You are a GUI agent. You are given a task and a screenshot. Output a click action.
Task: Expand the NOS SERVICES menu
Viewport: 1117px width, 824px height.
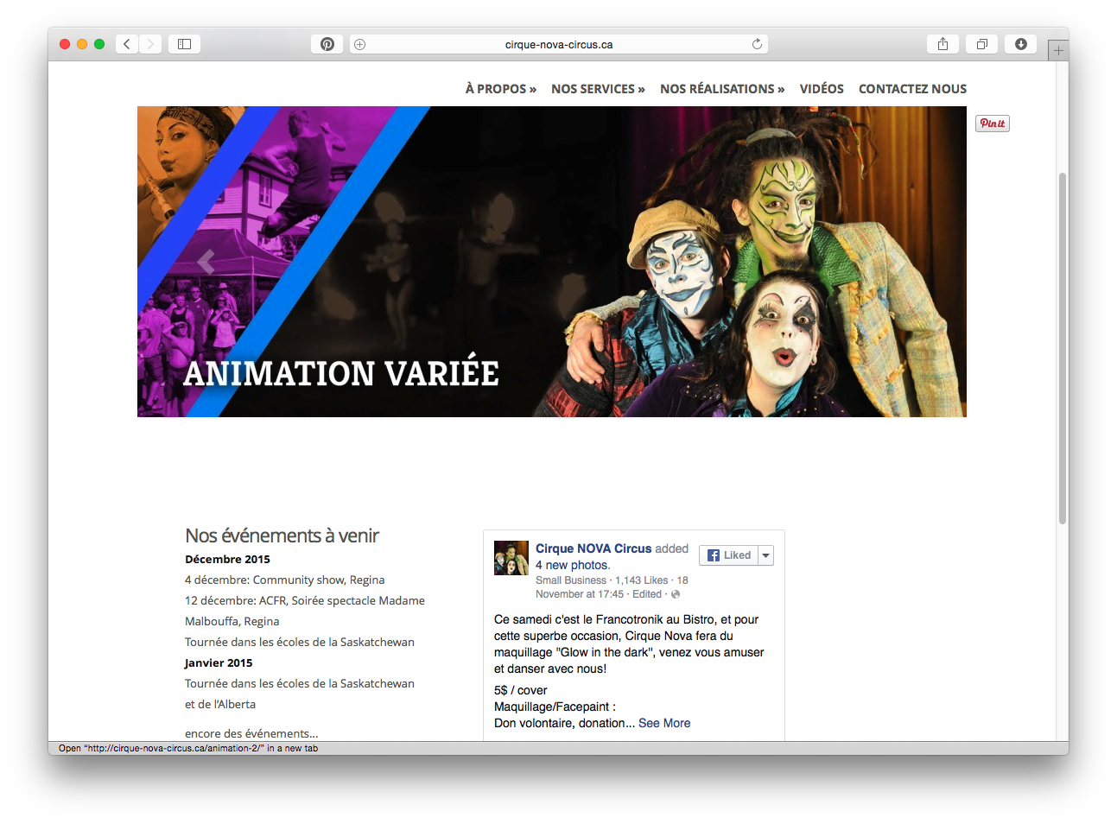(x=598, y=89)
